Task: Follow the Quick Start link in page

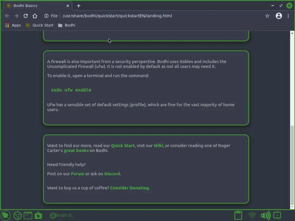Action: [123, 146]
